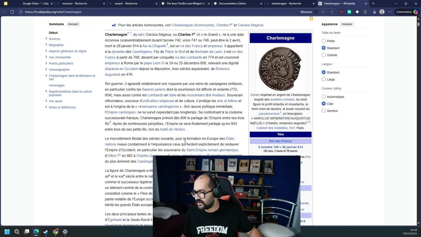The width and height of the screenshot is (421, 237).
Task: Expand Représentations dans la culture populaire
Action: 46,91
